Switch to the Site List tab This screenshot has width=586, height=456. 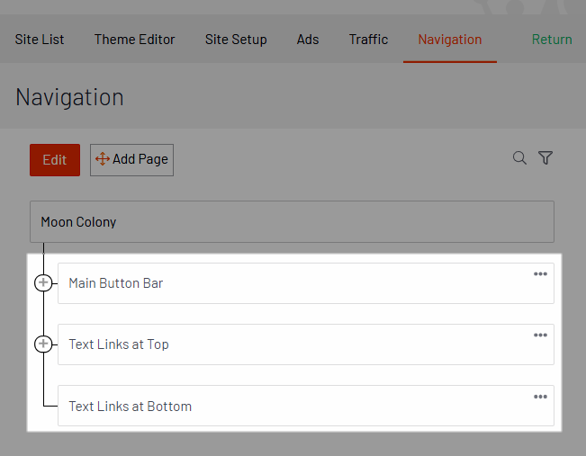click(x=40, y=40)
